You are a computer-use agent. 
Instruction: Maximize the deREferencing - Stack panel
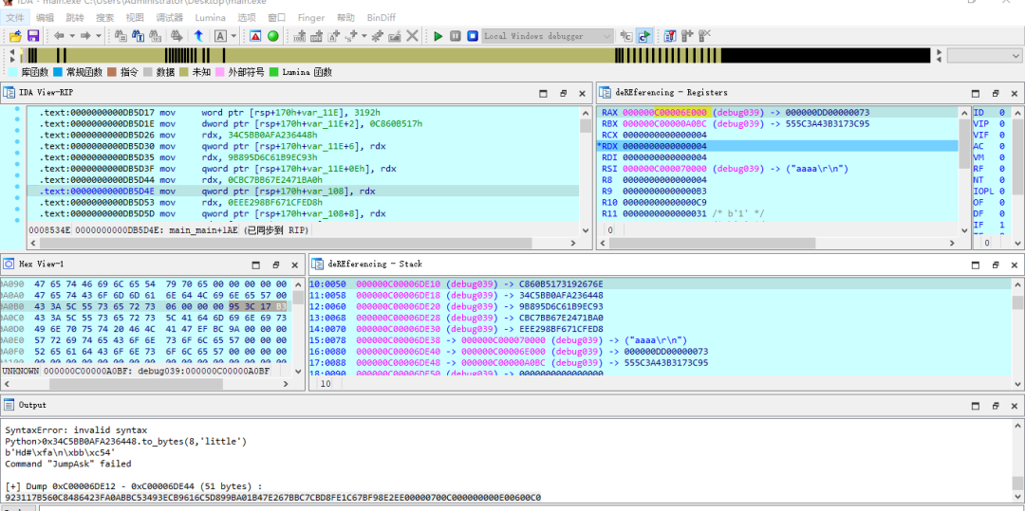(976, 265)
